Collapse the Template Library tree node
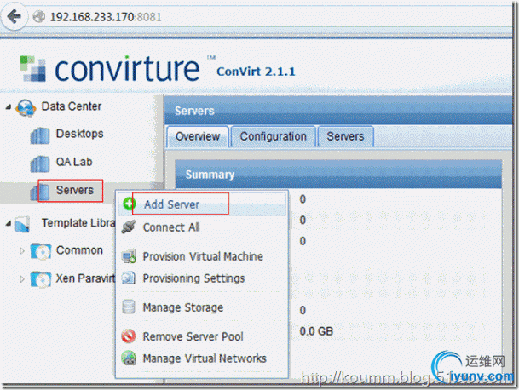Viewport: 519px width, 390px height. point(9,224)
